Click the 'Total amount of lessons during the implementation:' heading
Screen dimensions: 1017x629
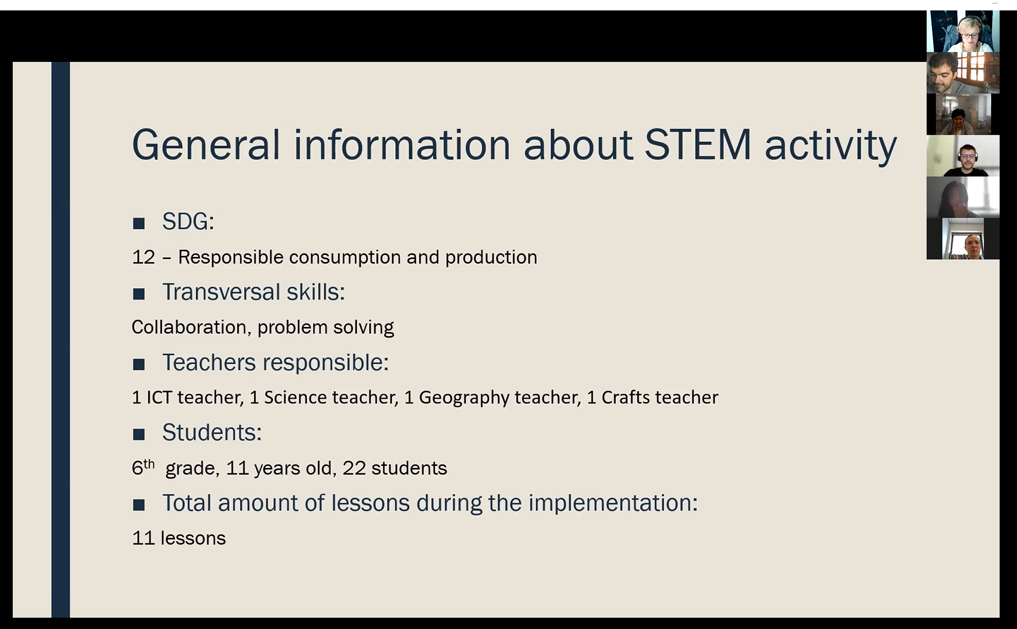430,503
